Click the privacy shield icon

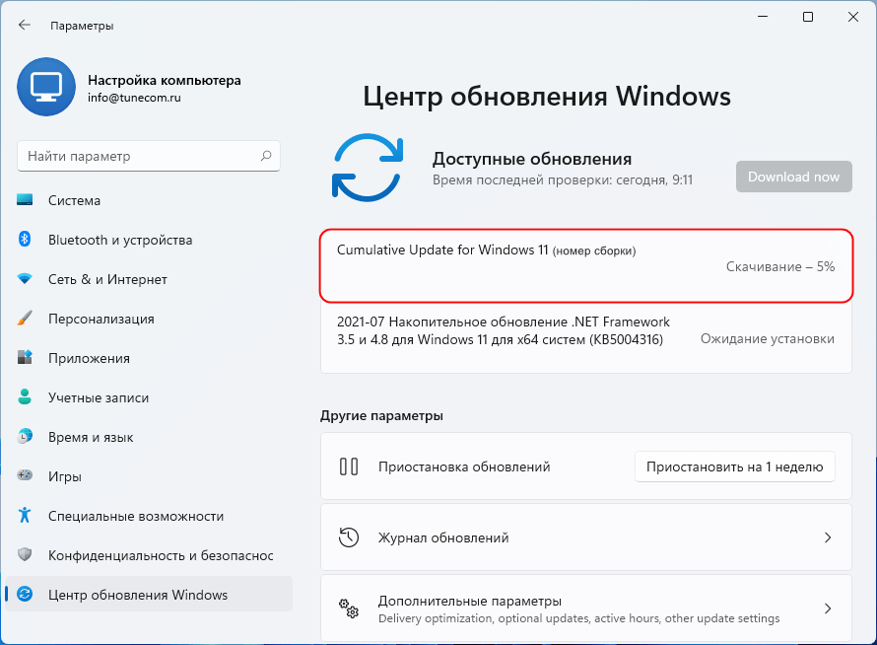(25, 554)
